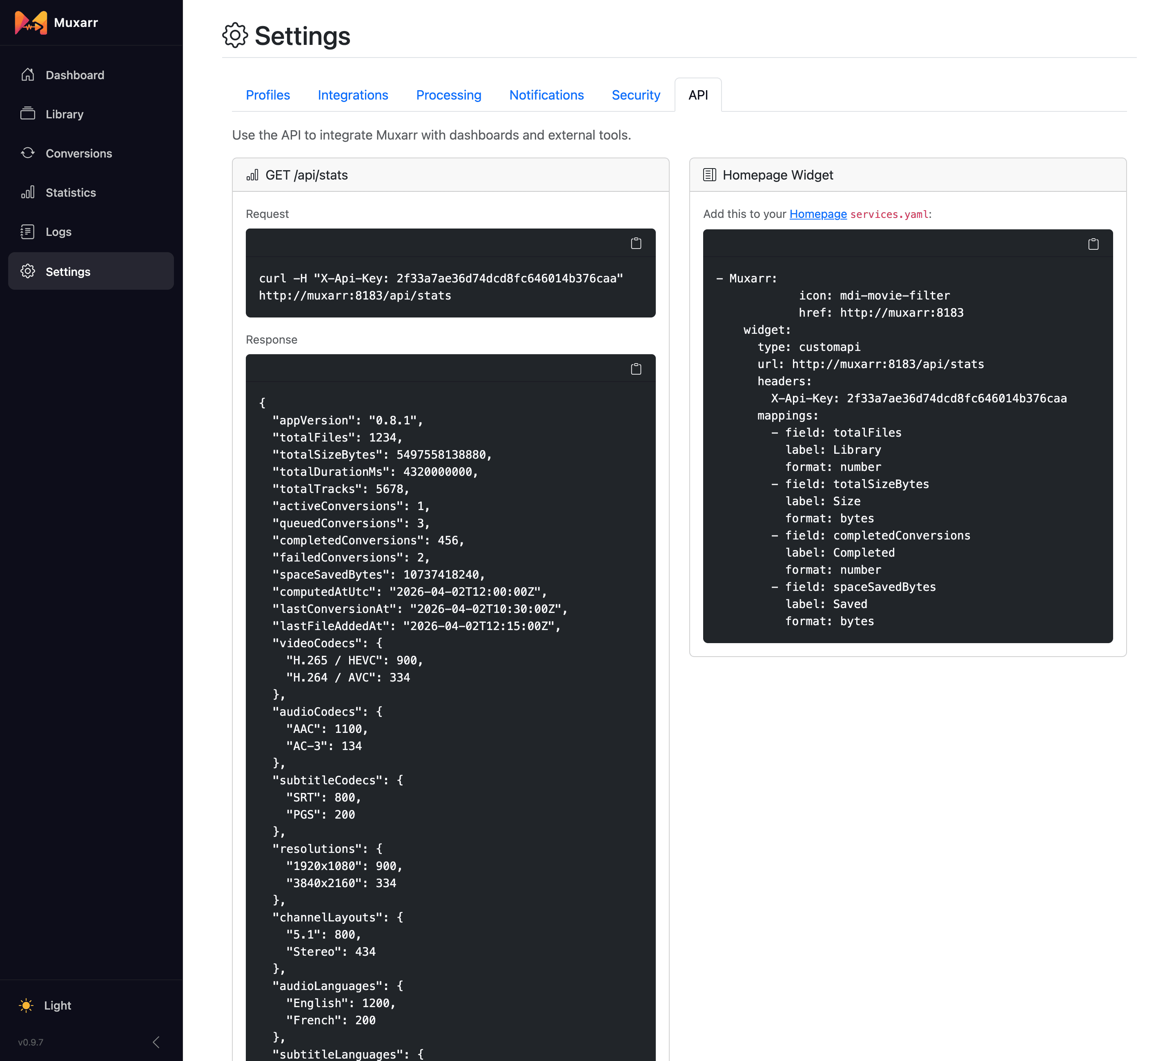Switch to the Notifications tab

point(547,95)
